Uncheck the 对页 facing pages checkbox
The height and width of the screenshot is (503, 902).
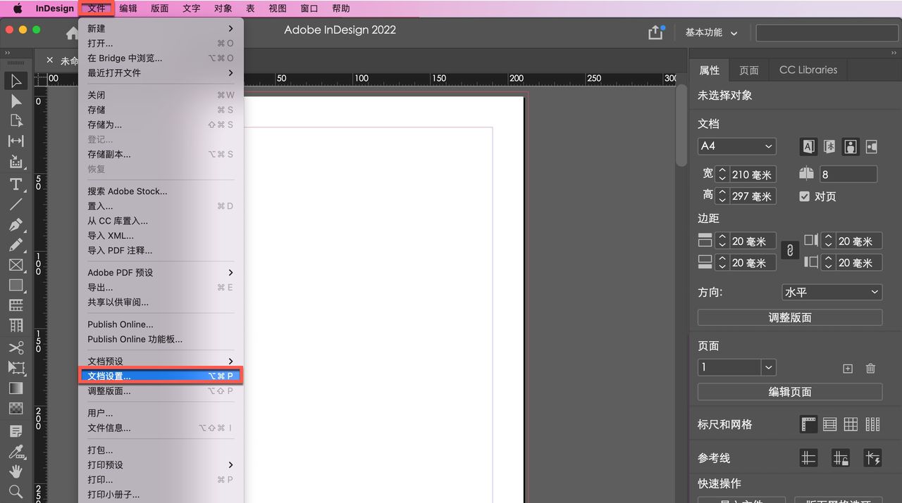pyautogui.click(x=804, y=196)
